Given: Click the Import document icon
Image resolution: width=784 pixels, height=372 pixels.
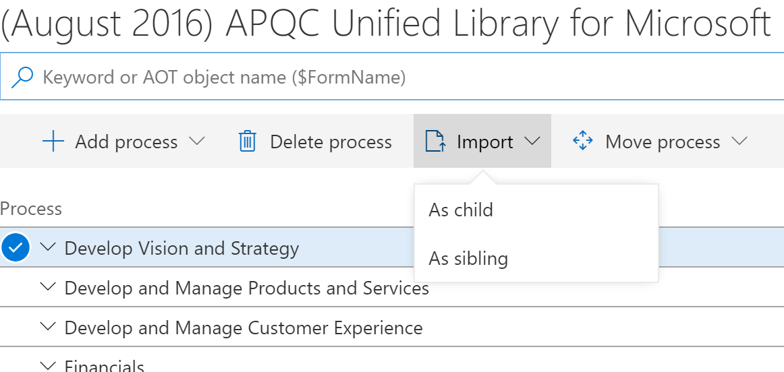Looking at the screenshot, I should point(435,142).
